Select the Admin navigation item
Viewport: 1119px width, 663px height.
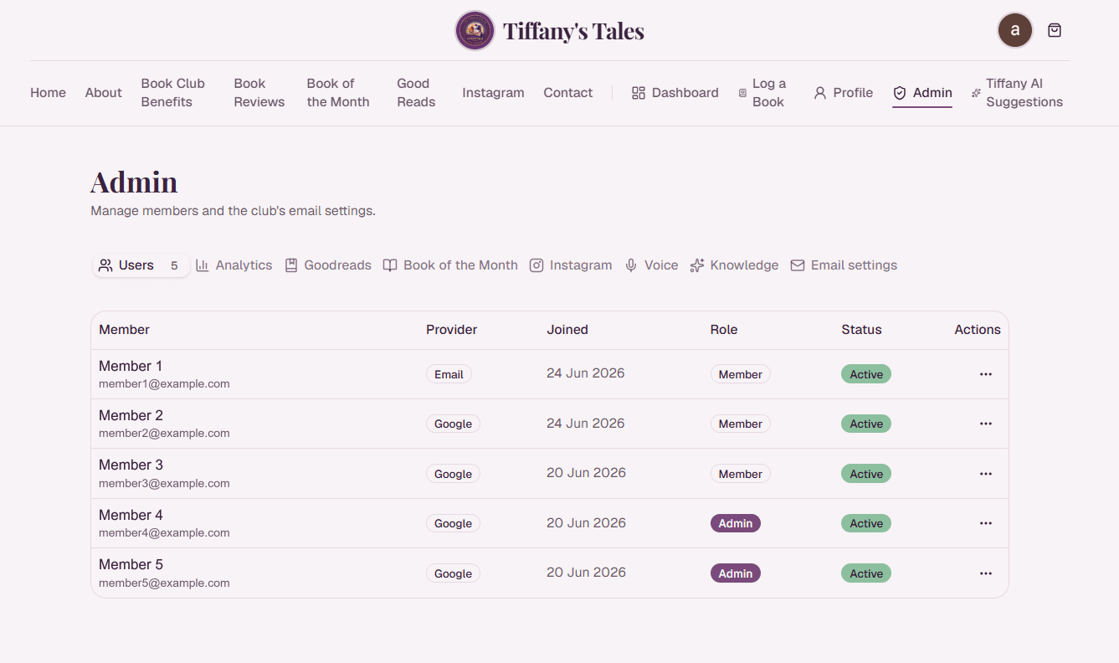click(922, 93)
